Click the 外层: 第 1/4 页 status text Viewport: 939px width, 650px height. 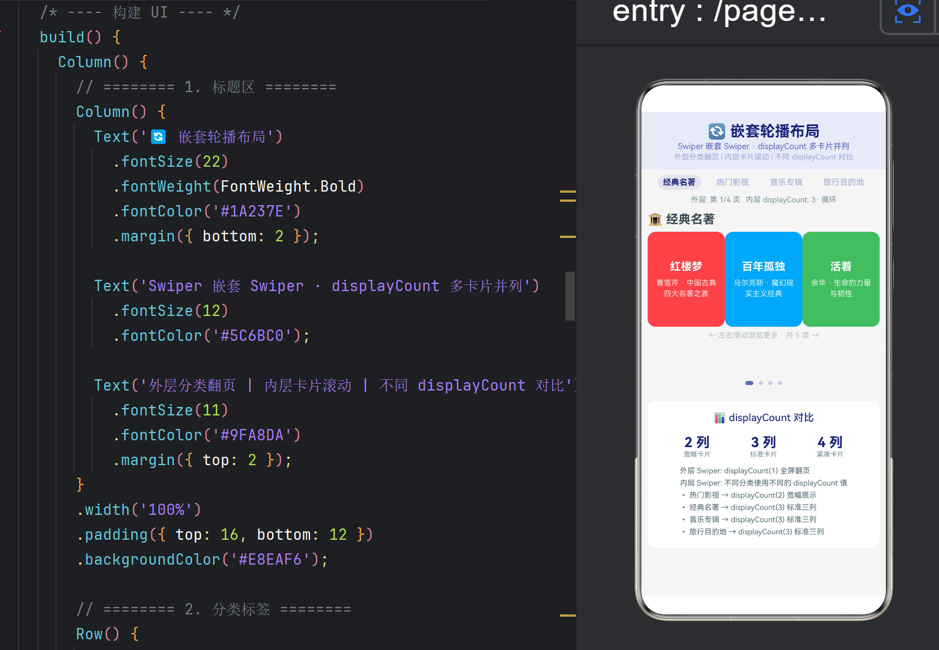click(x=715, y=200)
